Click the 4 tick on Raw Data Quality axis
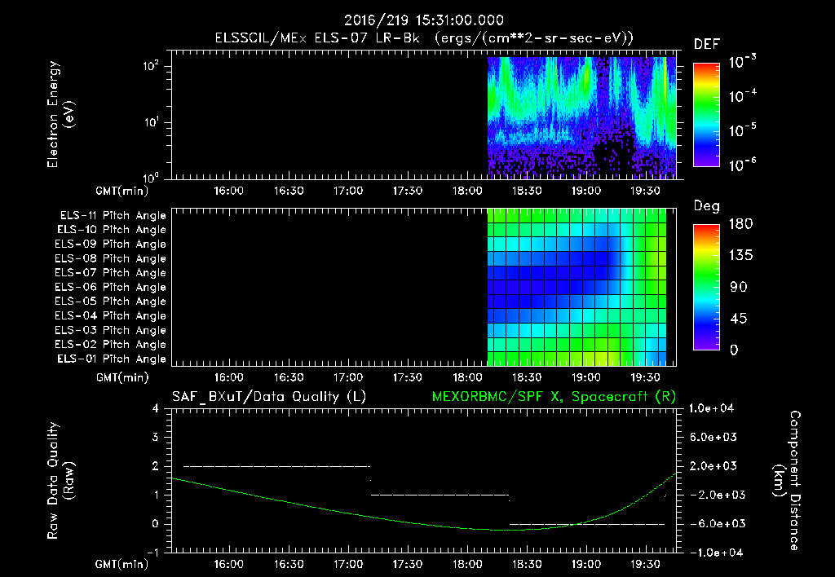835x577 pixels. pos(156,408)
